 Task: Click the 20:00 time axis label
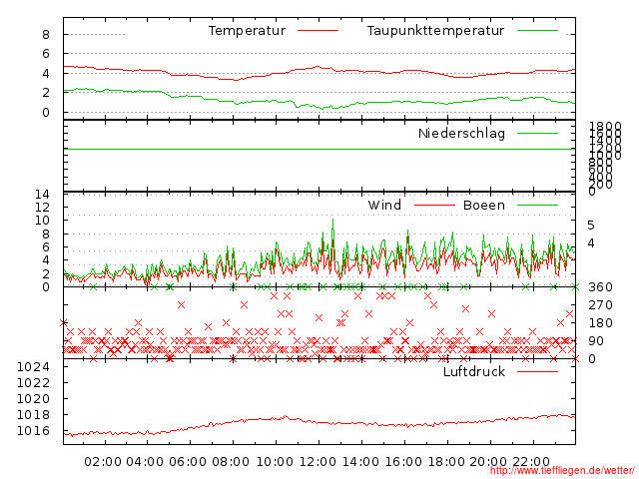(488, 462)
